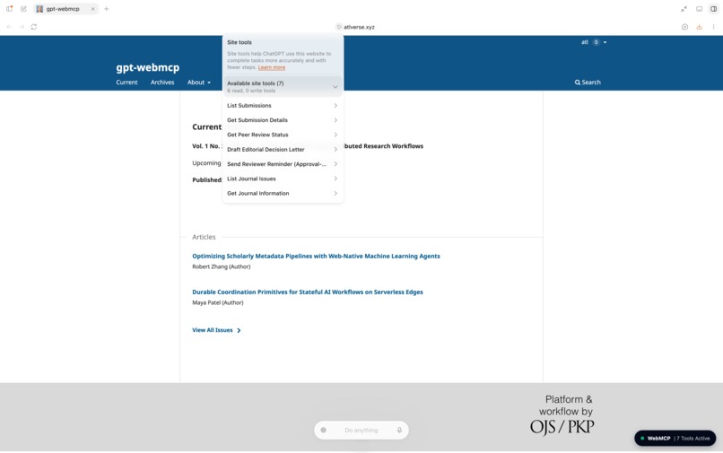Image resolution: width=723 pixels, height=453 pixels.
Task: Expand the About navigation dropdown
Action: tap(199, 83)
